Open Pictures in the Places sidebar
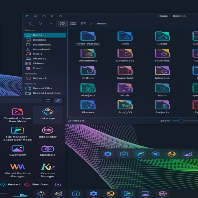The height and width of the screenshot is (198, 198). [x=45, y=59]
